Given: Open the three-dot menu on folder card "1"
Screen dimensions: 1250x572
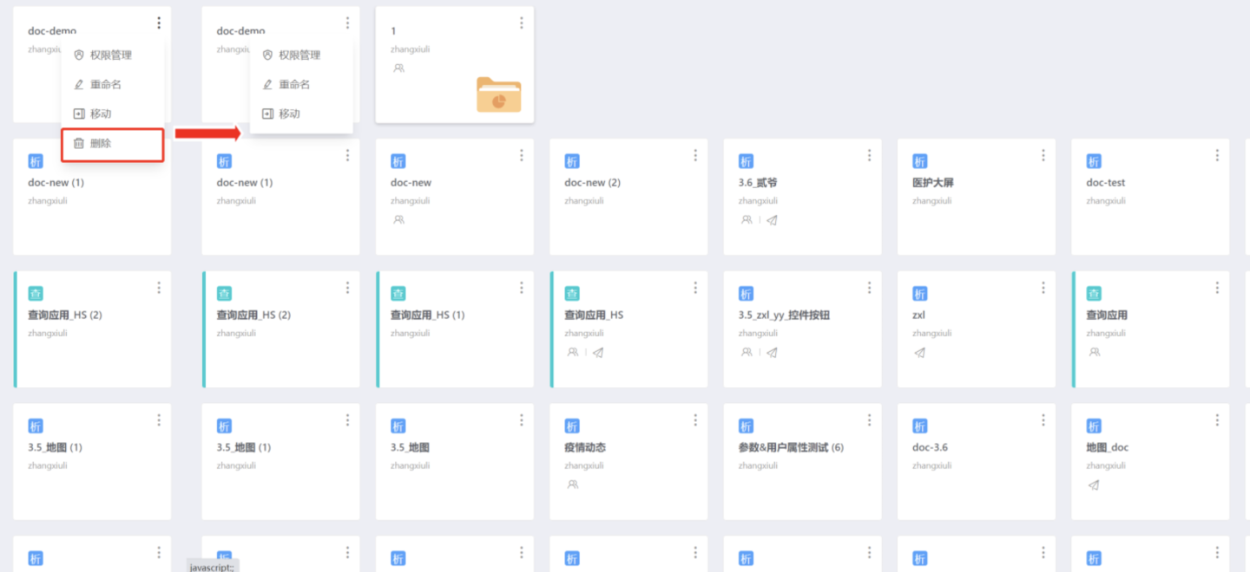Looking at the screenshot, I should [521, 23].
